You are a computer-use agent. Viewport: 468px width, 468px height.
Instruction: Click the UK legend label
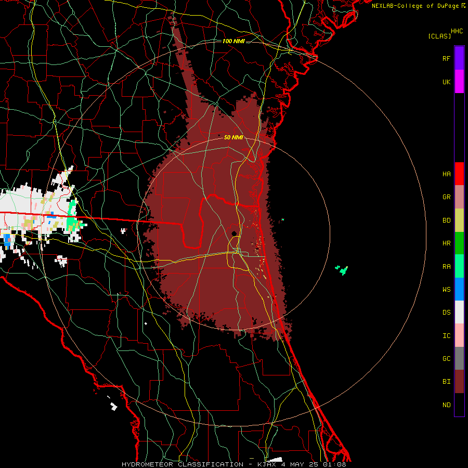point(446,82)
